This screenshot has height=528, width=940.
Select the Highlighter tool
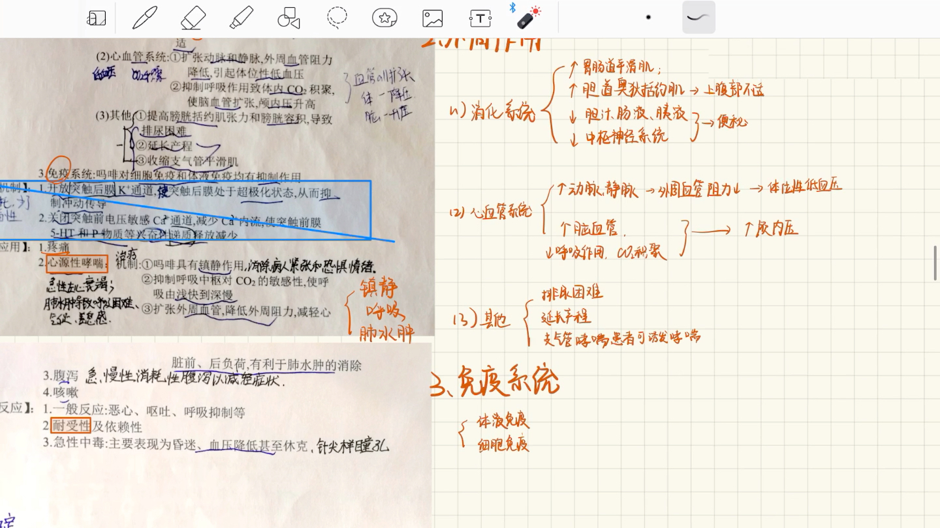pyautogui.click(x=242, y=18)
